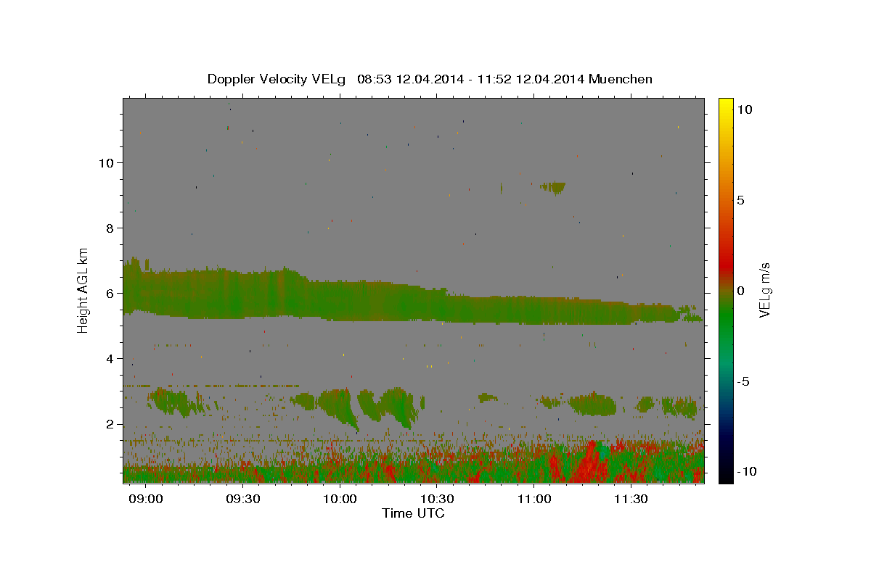Select the 11:30 time tick label
The image size is (871, 580).
pyautogui.click(x=631, y=500)
